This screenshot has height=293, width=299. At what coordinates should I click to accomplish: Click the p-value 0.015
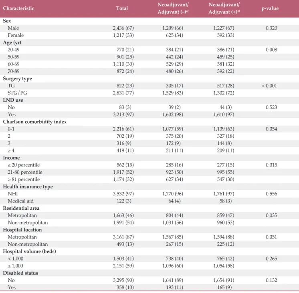point(271,165)
